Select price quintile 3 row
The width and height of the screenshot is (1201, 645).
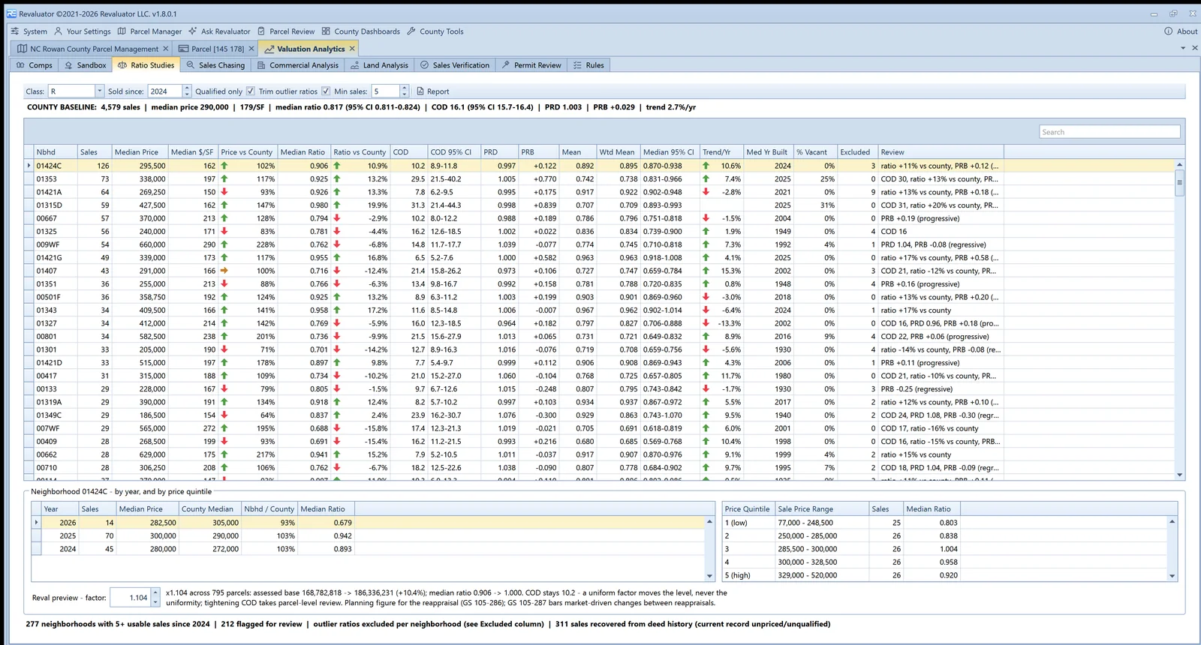coord(944,549)
